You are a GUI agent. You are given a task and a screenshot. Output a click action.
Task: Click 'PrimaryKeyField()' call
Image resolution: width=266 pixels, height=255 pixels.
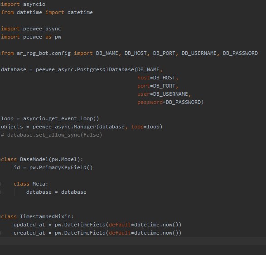point(66,168)
